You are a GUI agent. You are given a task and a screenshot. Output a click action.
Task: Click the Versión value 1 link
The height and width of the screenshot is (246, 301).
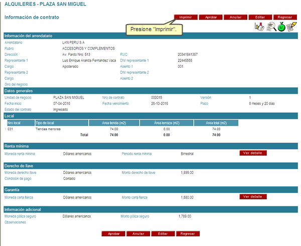[x=250, y=97]
